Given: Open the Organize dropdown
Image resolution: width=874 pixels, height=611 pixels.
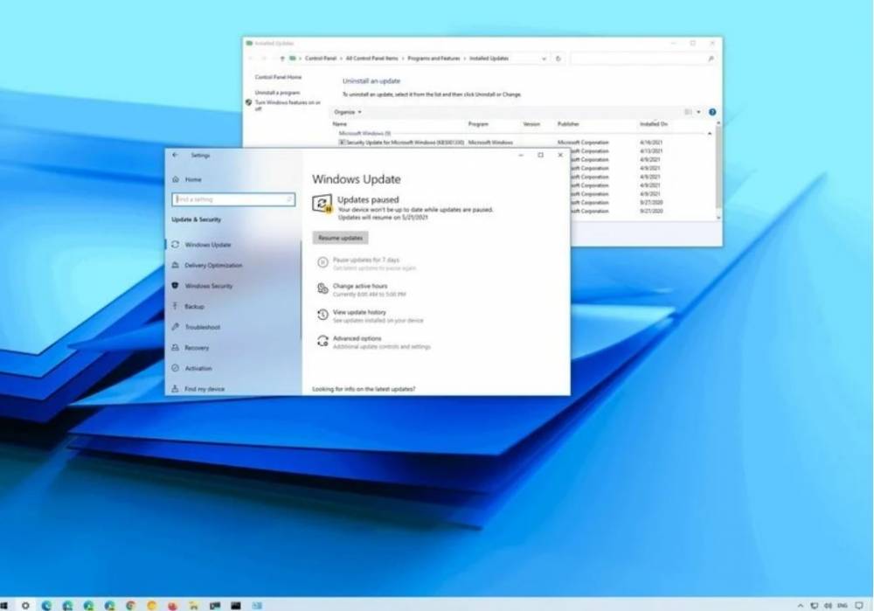Looking at the screenshot, I should (x=347, y=112).
